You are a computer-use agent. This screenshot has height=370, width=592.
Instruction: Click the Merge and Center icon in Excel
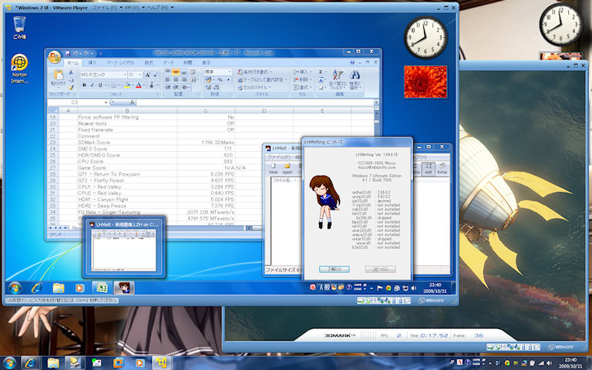[193, 79]
